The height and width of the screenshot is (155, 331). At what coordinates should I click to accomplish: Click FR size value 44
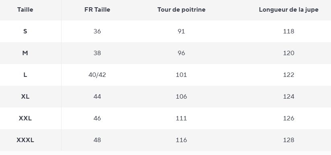pyautogui.click(x=97, y=97)
